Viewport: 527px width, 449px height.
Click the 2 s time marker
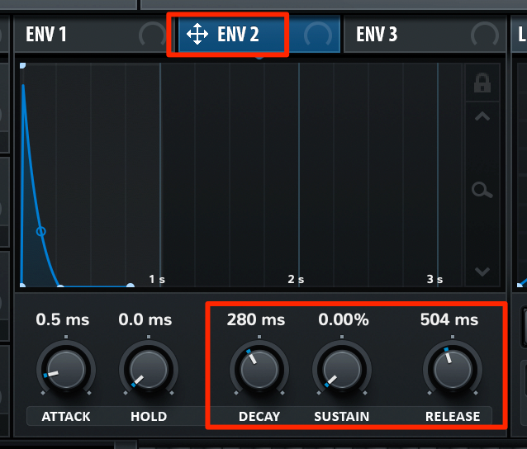[x=296, y=279]
